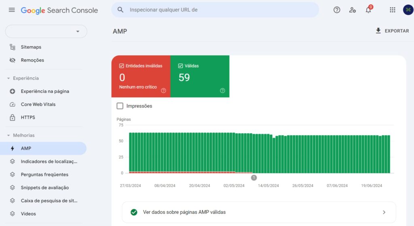Open the property selector dropdown
Image resolution: width=414 pixels, height=226 pixels.
coord(46,31)
